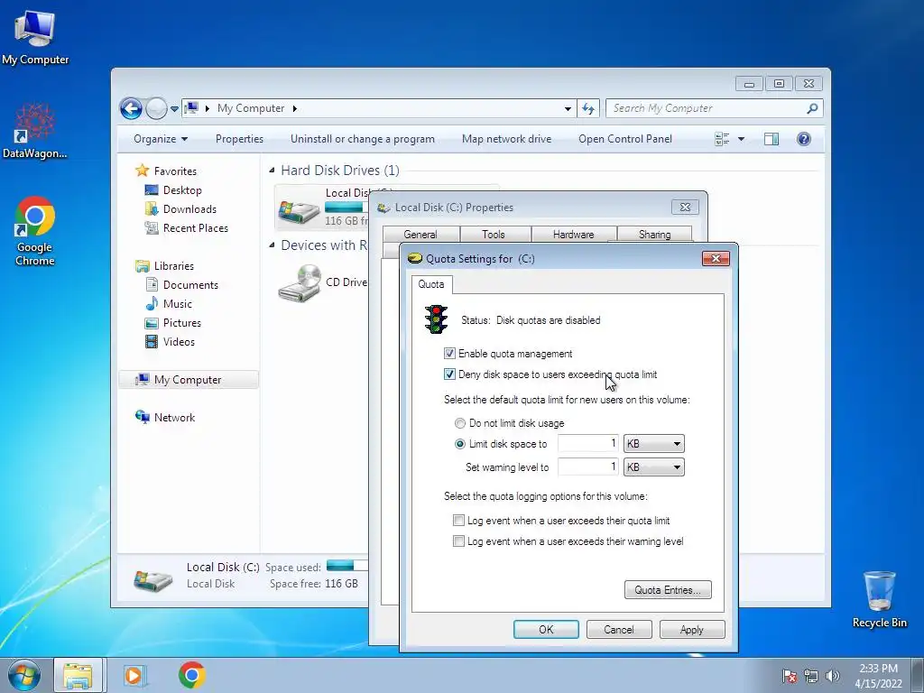Screen dimensions: 924x693
Task: Click the disk space limit value field
Action: tap(588, 444)
